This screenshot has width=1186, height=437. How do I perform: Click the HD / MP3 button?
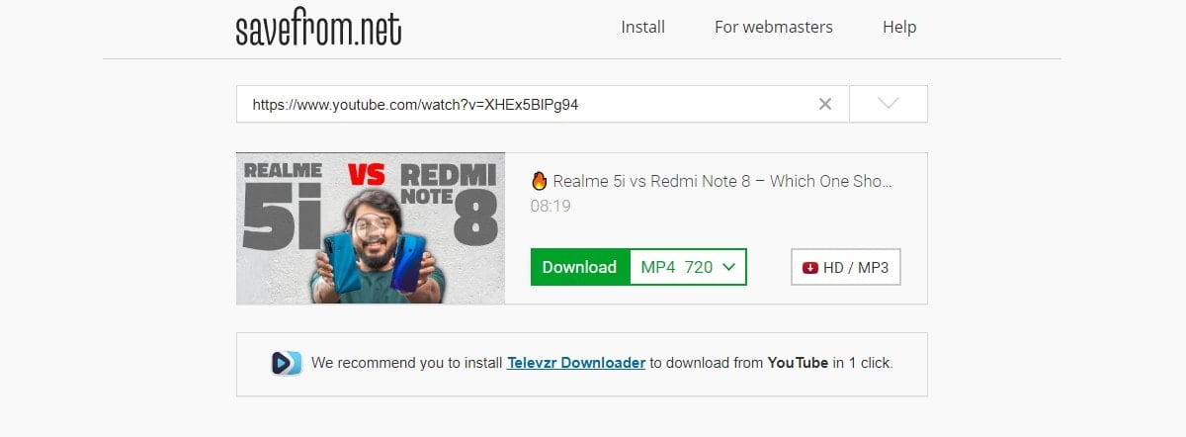pyautogui.click(x=846, y=267)
